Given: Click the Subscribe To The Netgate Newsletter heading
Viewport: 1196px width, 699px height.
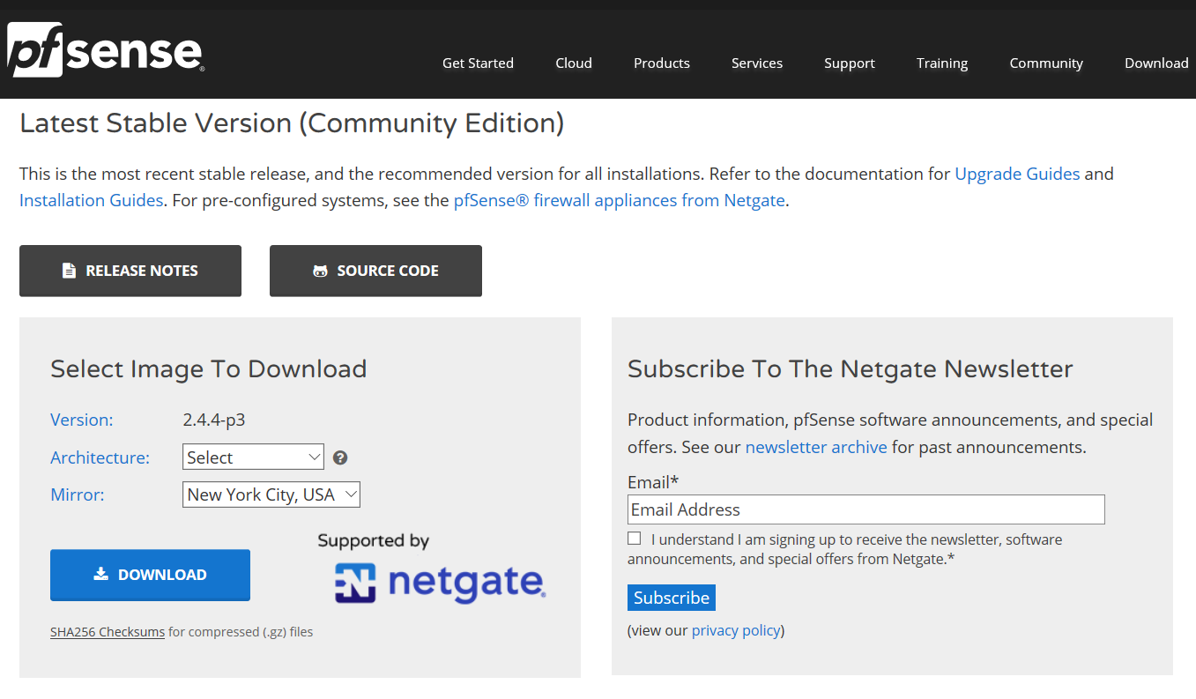Looking at the screenshot, I should click(851, 368).
